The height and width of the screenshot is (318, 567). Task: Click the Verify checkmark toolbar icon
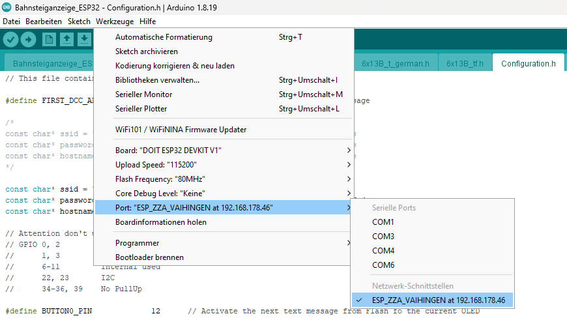tap(10, 40)
